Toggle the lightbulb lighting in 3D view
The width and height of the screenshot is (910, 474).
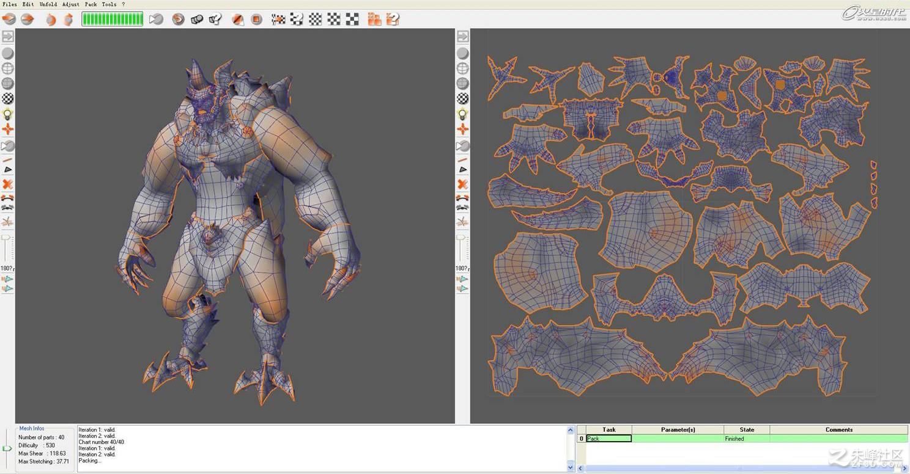click(x=7, y=114)
